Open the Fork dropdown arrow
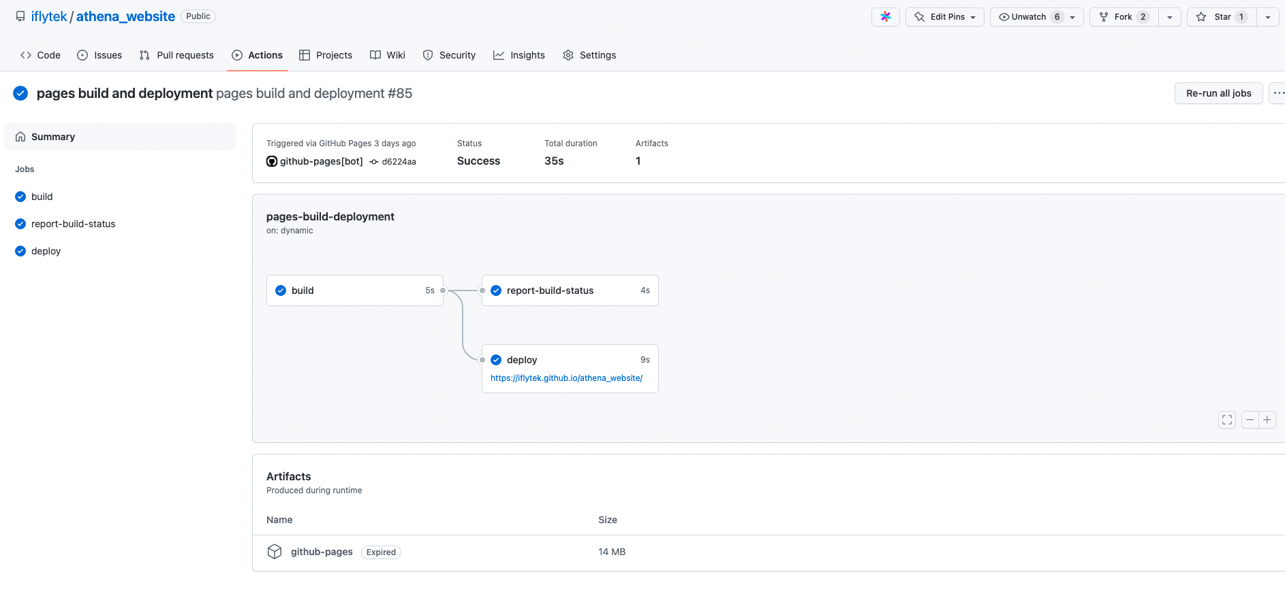This screenshot has width=1285, height=598. coord(1170,17)
